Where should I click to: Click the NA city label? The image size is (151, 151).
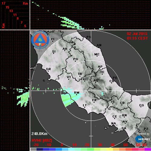114,124
